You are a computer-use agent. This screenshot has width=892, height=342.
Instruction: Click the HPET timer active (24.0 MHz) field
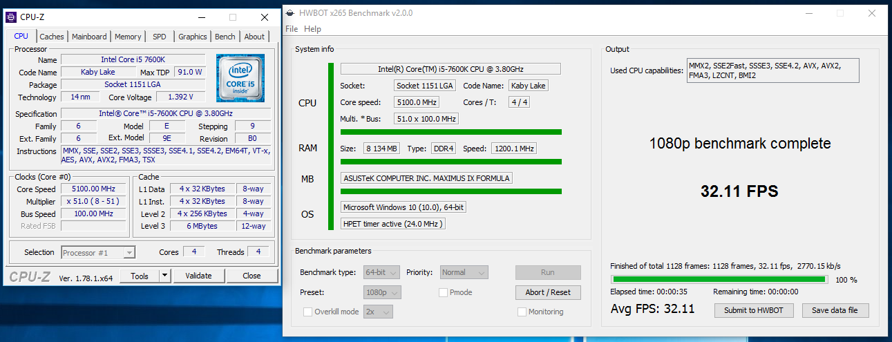[x=393, y=223]
